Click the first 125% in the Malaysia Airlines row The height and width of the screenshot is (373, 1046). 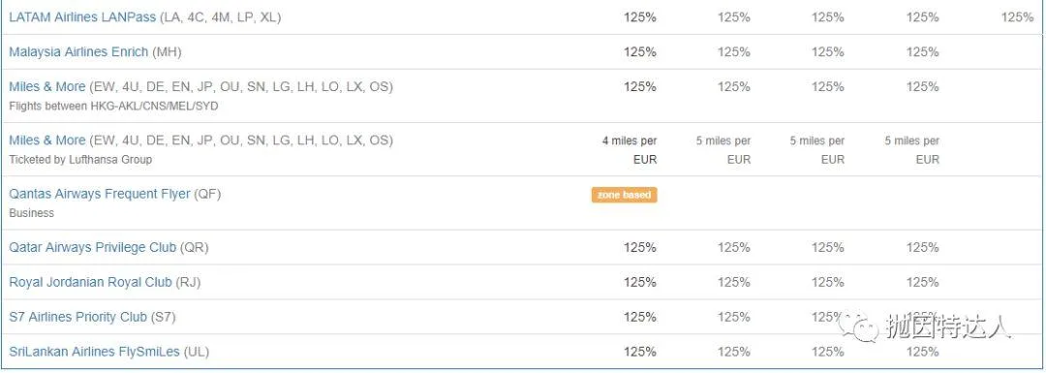(x=640, y=52)
